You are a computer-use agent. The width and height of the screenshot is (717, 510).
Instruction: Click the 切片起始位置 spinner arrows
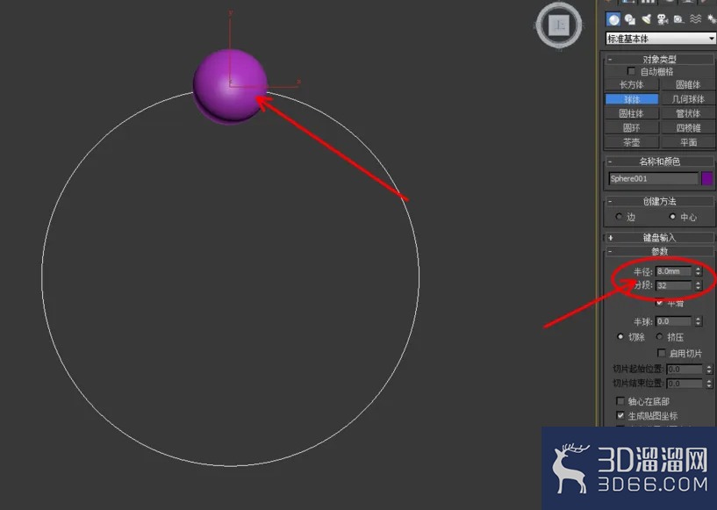(709, 370)
